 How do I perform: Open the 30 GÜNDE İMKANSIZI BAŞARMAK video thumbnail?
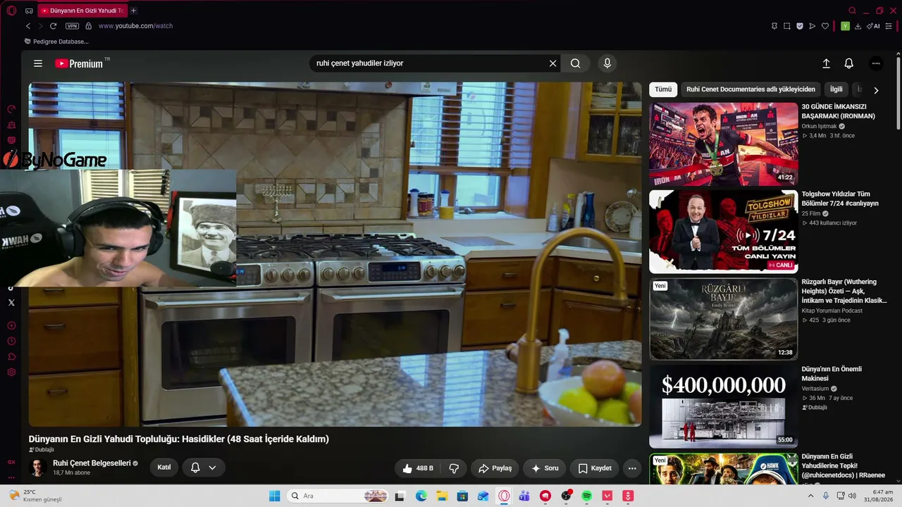tap(724, 144)
